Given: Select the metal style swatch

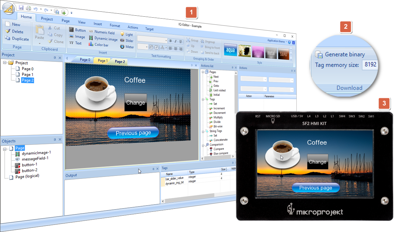Looking at the screenshot, I should 271,53.
